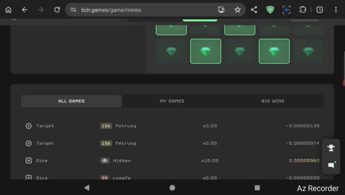The height and width of the screenshot is (195, 345).
Task: Click Dice icon in Hidden row
Action: (28, 160)
